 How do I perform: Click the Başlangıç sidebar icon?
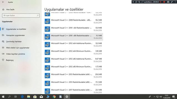point(3,60)
